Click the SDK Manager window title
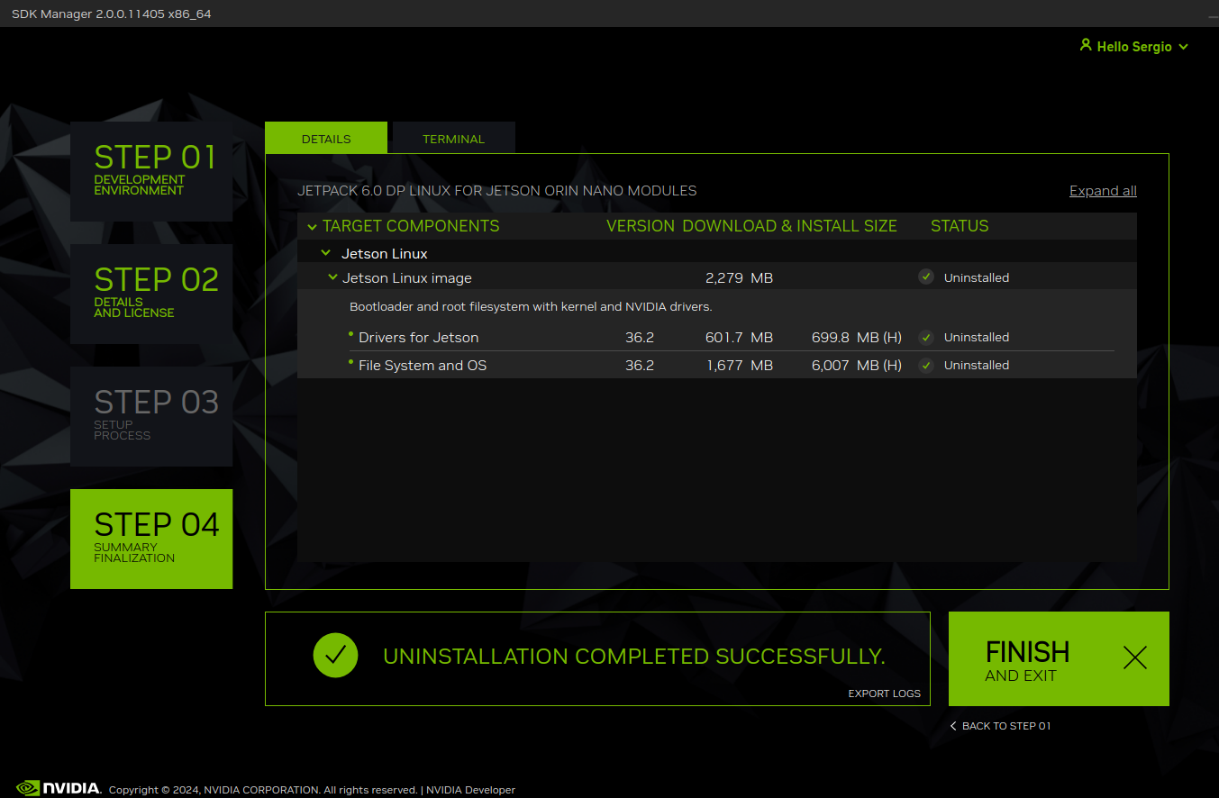Screen dimensions: 1219x798 coord(111,14)
